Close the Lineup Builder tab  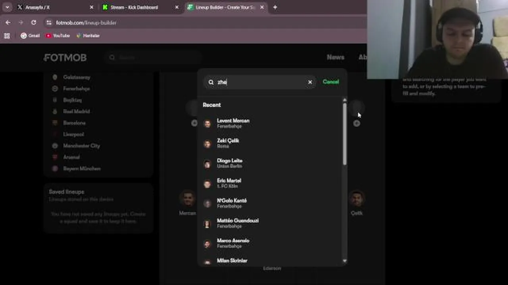(262, 7)
